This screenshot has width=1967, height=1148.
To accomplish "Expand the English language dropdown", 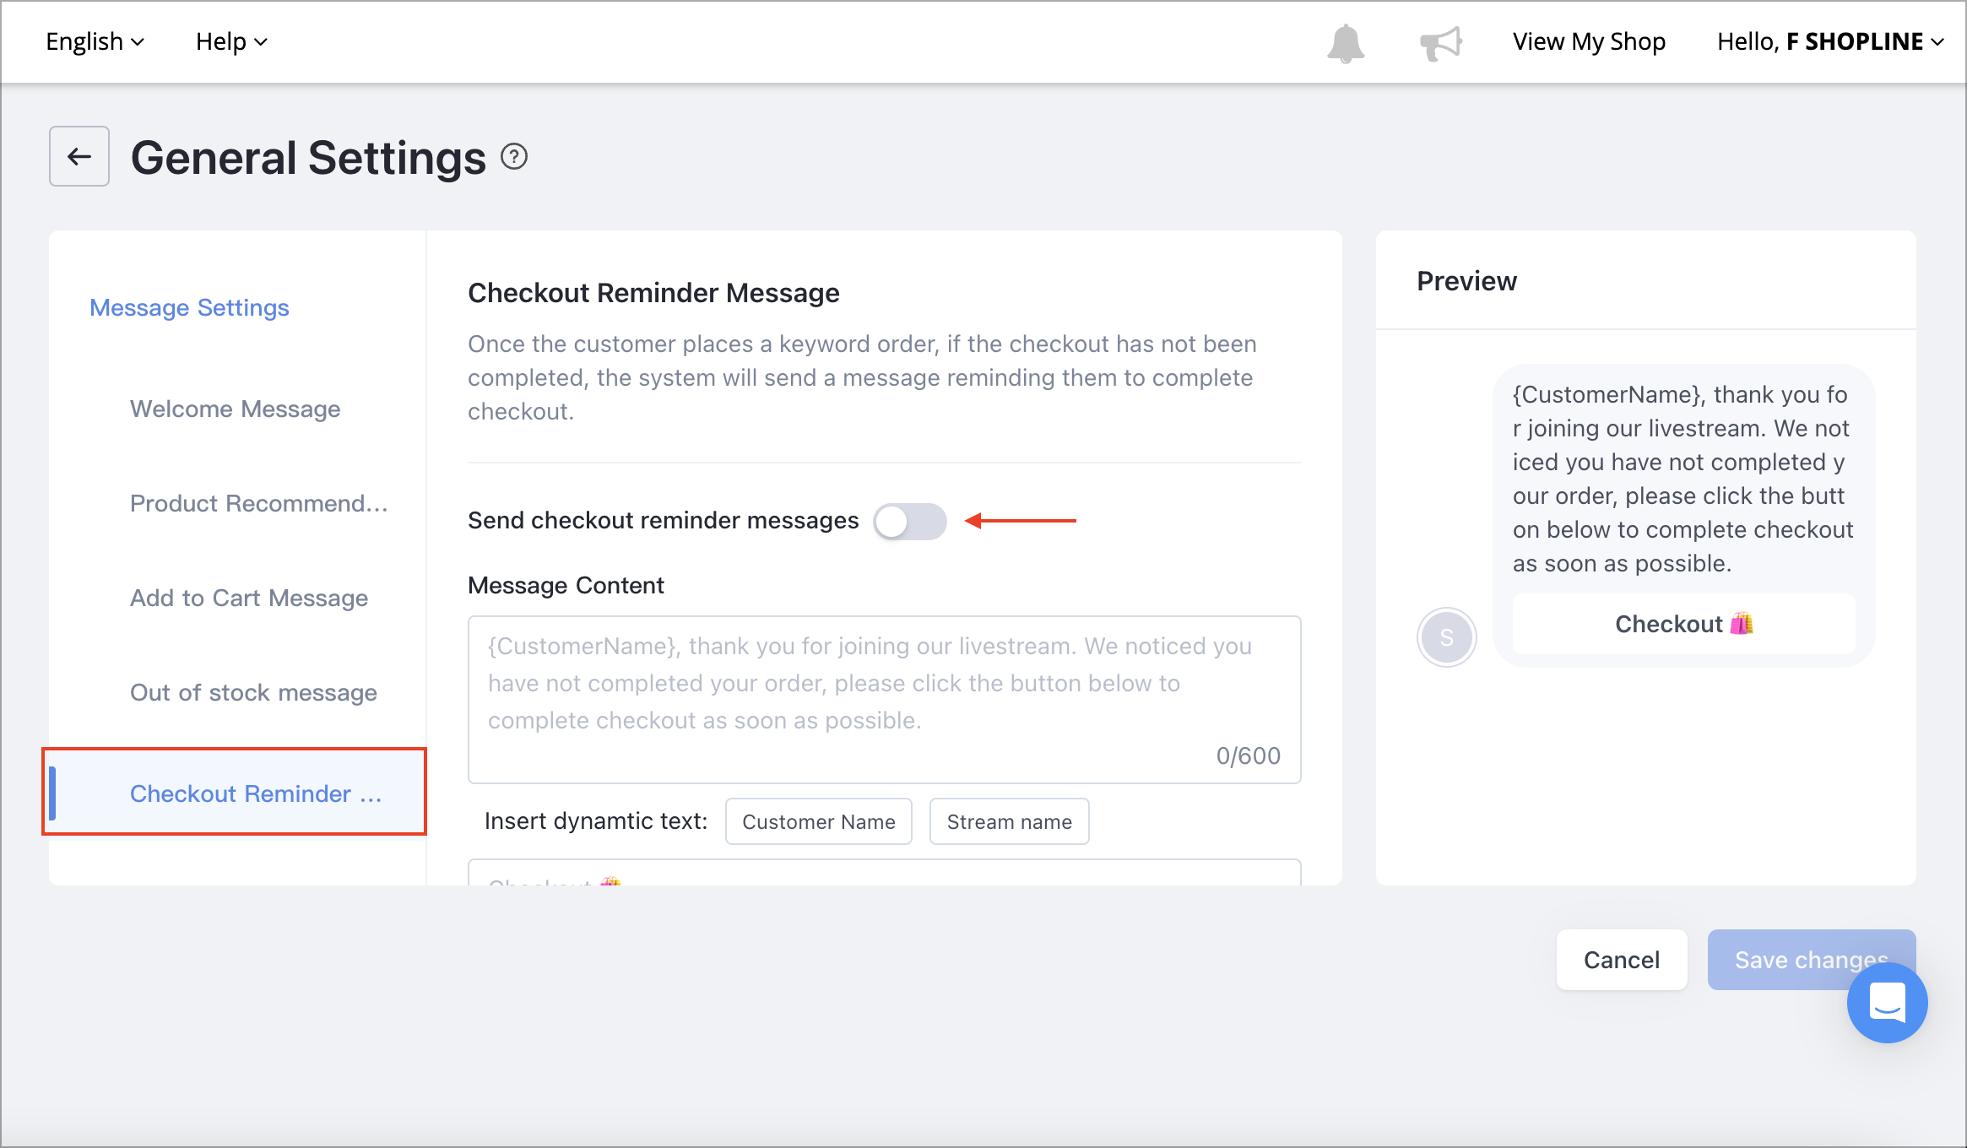I will pyautogui.click(x=95, y=41).
